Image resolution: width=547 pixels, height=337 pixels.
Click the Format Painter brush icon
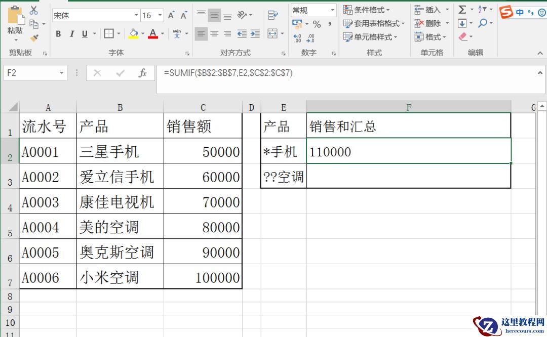point(34,37)
